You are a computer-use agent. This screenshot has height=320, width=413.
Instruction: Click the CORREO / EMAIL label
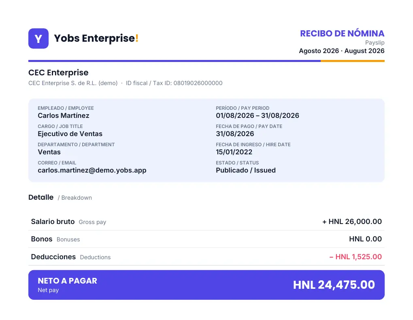pyautogui.click(x=57, y=163)
